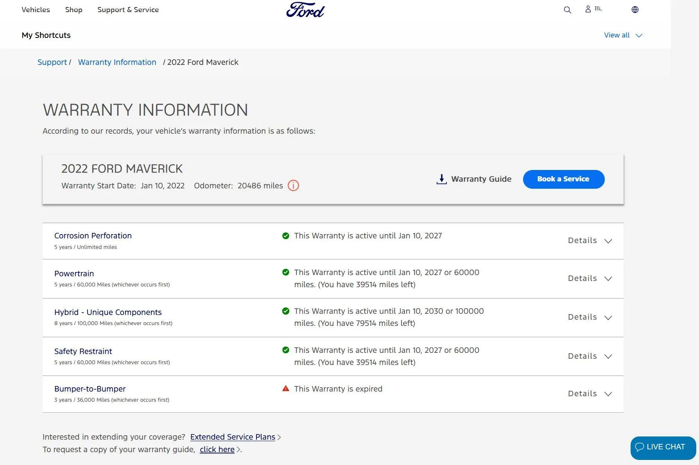The image size is (699, 465).
Task: Click the Details label for Corrosion Perforation
Action: [582, 240]
